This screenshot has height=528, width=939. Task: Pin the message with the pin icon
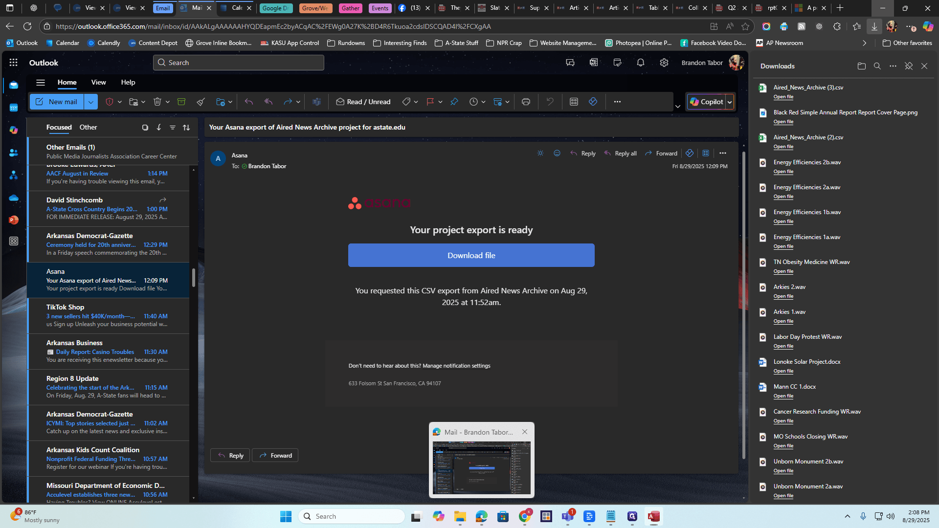click(x=454, y=102)
